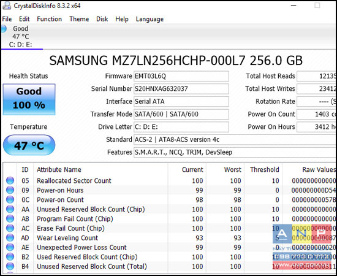Click the Features field S.M.A.R.T., NCQ, TRIM
This screenshot has height=276, width=337.
click(235, 152)
